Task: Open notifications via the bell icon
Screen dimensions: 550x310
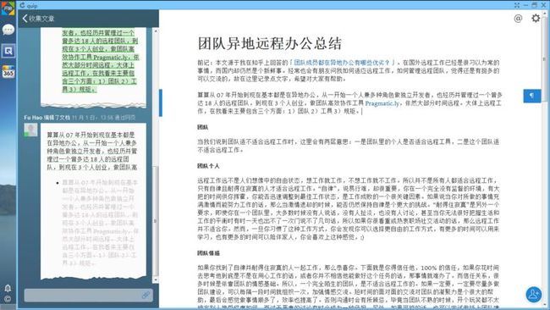Action: coord(8,288)
